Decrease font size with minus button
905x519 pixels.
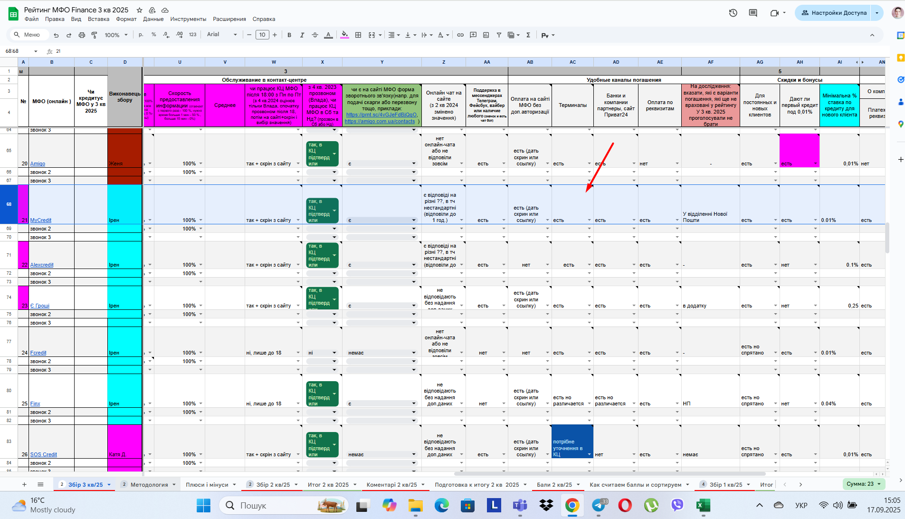click(x=249, y=35)
